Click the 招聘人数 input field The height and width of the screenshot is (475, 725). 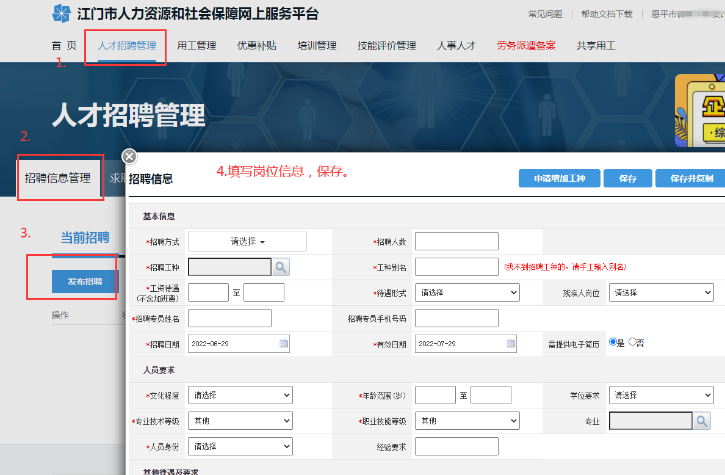[456, 241]
